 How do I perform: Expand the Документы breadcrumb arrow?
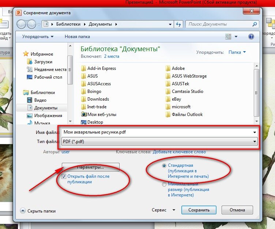(116, 24)
